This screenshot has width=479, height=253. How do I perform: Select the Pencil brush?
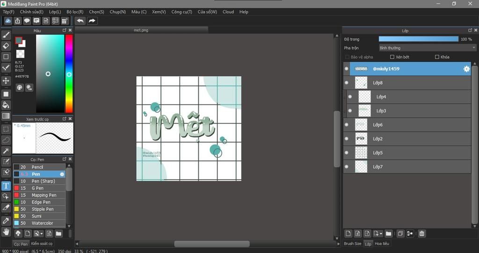tap(39, 167)
